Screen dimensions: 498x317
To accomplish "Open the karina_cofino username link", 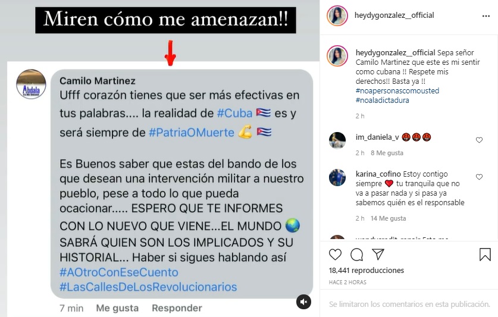I will [378, 174].
